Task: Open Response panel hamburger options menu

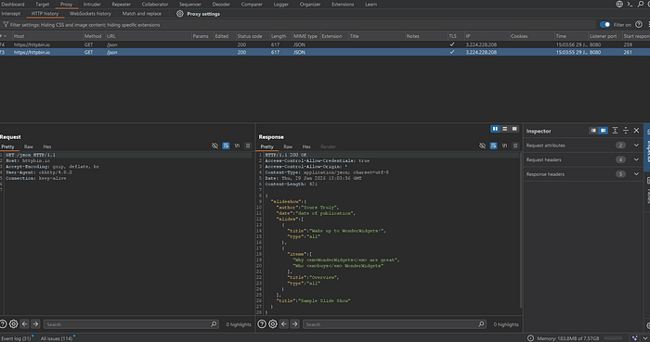Action: click(515, 146)
